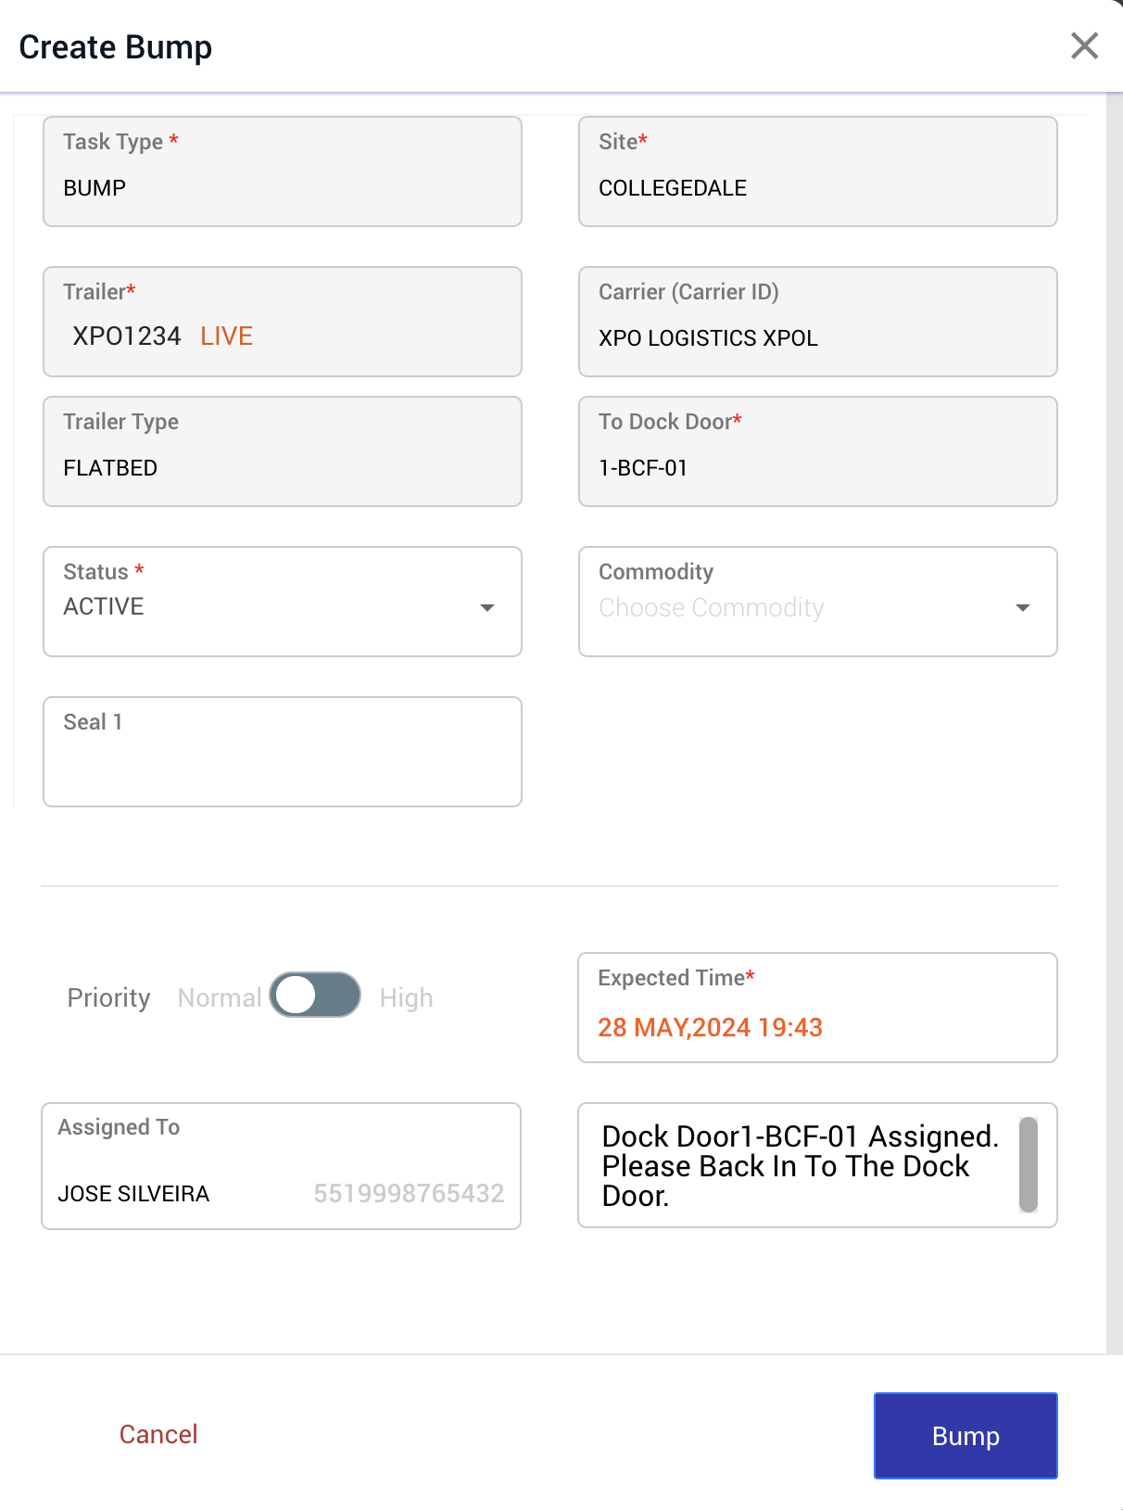Select the Site field COLLEGEDALE
This screenshot has width=1123, height=1510.
pos(818,171)
